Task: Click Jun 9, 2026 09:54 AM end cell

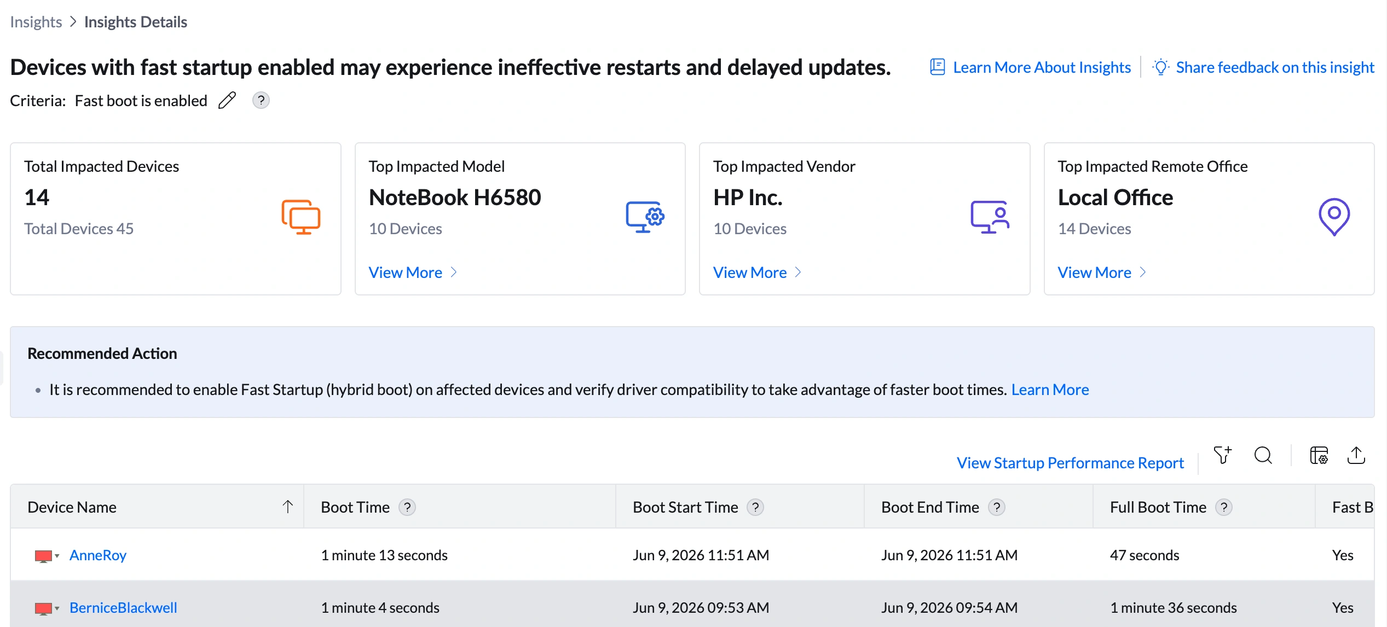Action: click(x=949, y=608)
